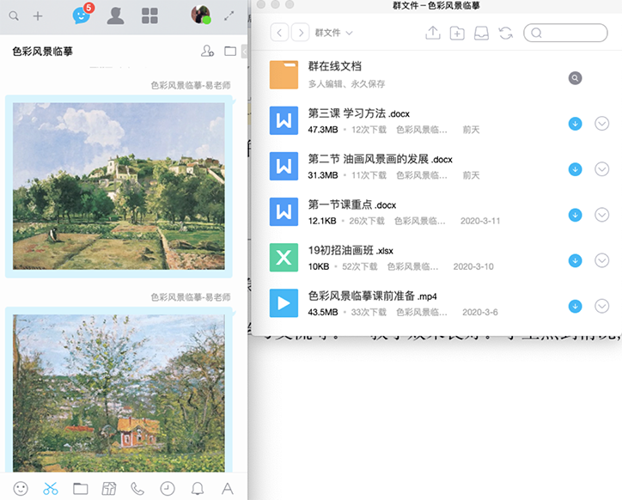Image resolution: width=622 pixels, height=500 pixels.
Task: Open the 群在线文档 folder
Action: 334,66
